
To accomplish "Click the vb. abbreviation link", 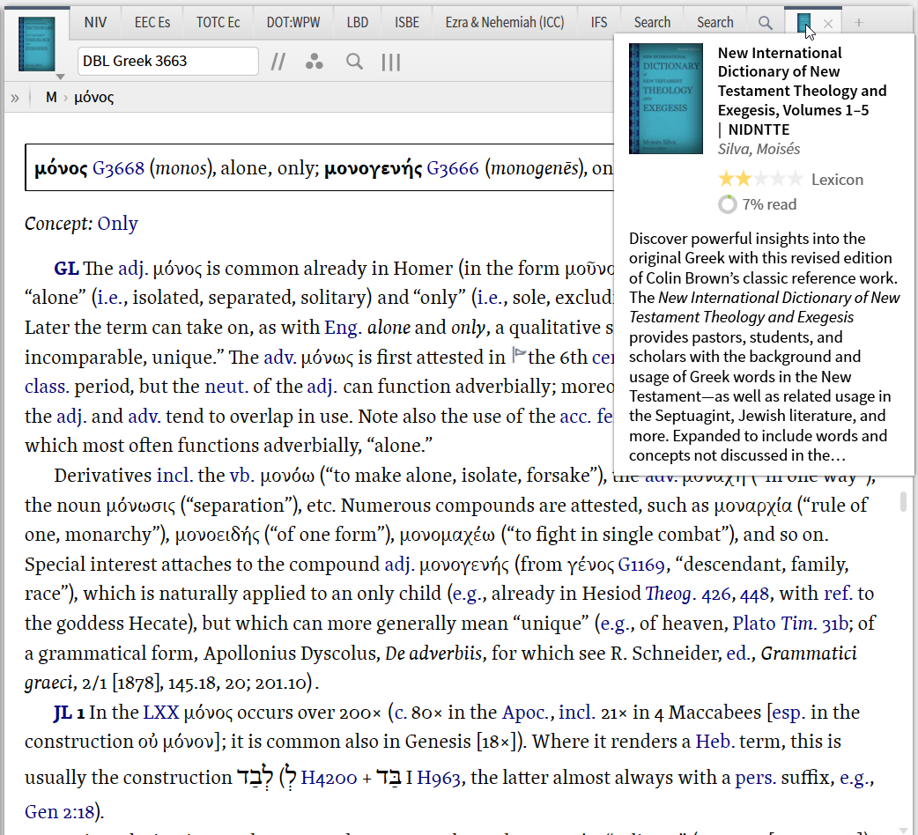I will 241,476.
